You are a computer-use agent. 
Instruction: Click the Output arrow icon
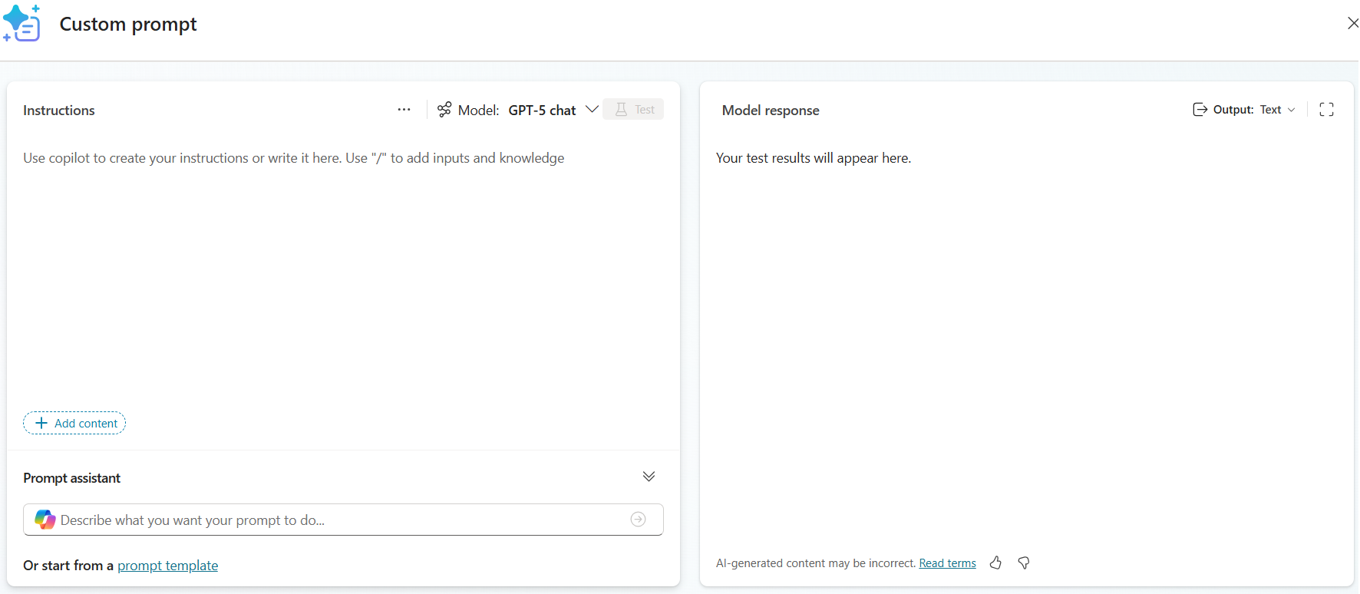1200,110
